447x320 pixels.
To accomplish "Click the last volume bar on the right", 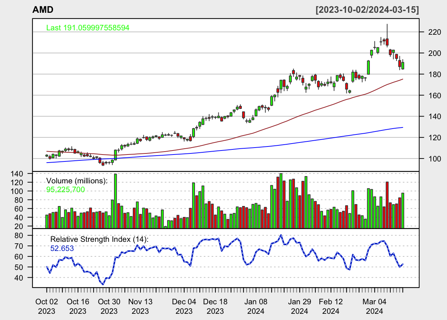I will coord(403,210).
